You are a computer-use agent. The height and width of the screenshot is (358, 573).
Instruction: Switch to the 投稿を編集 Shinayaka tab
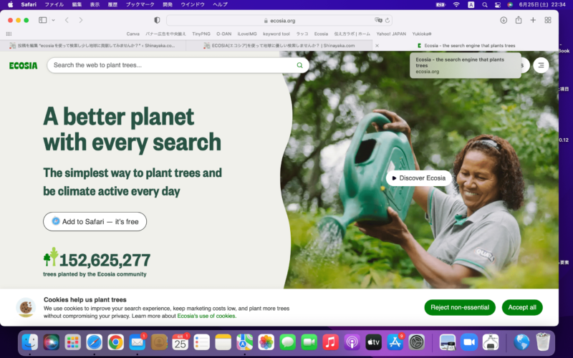tap(93, 46)
